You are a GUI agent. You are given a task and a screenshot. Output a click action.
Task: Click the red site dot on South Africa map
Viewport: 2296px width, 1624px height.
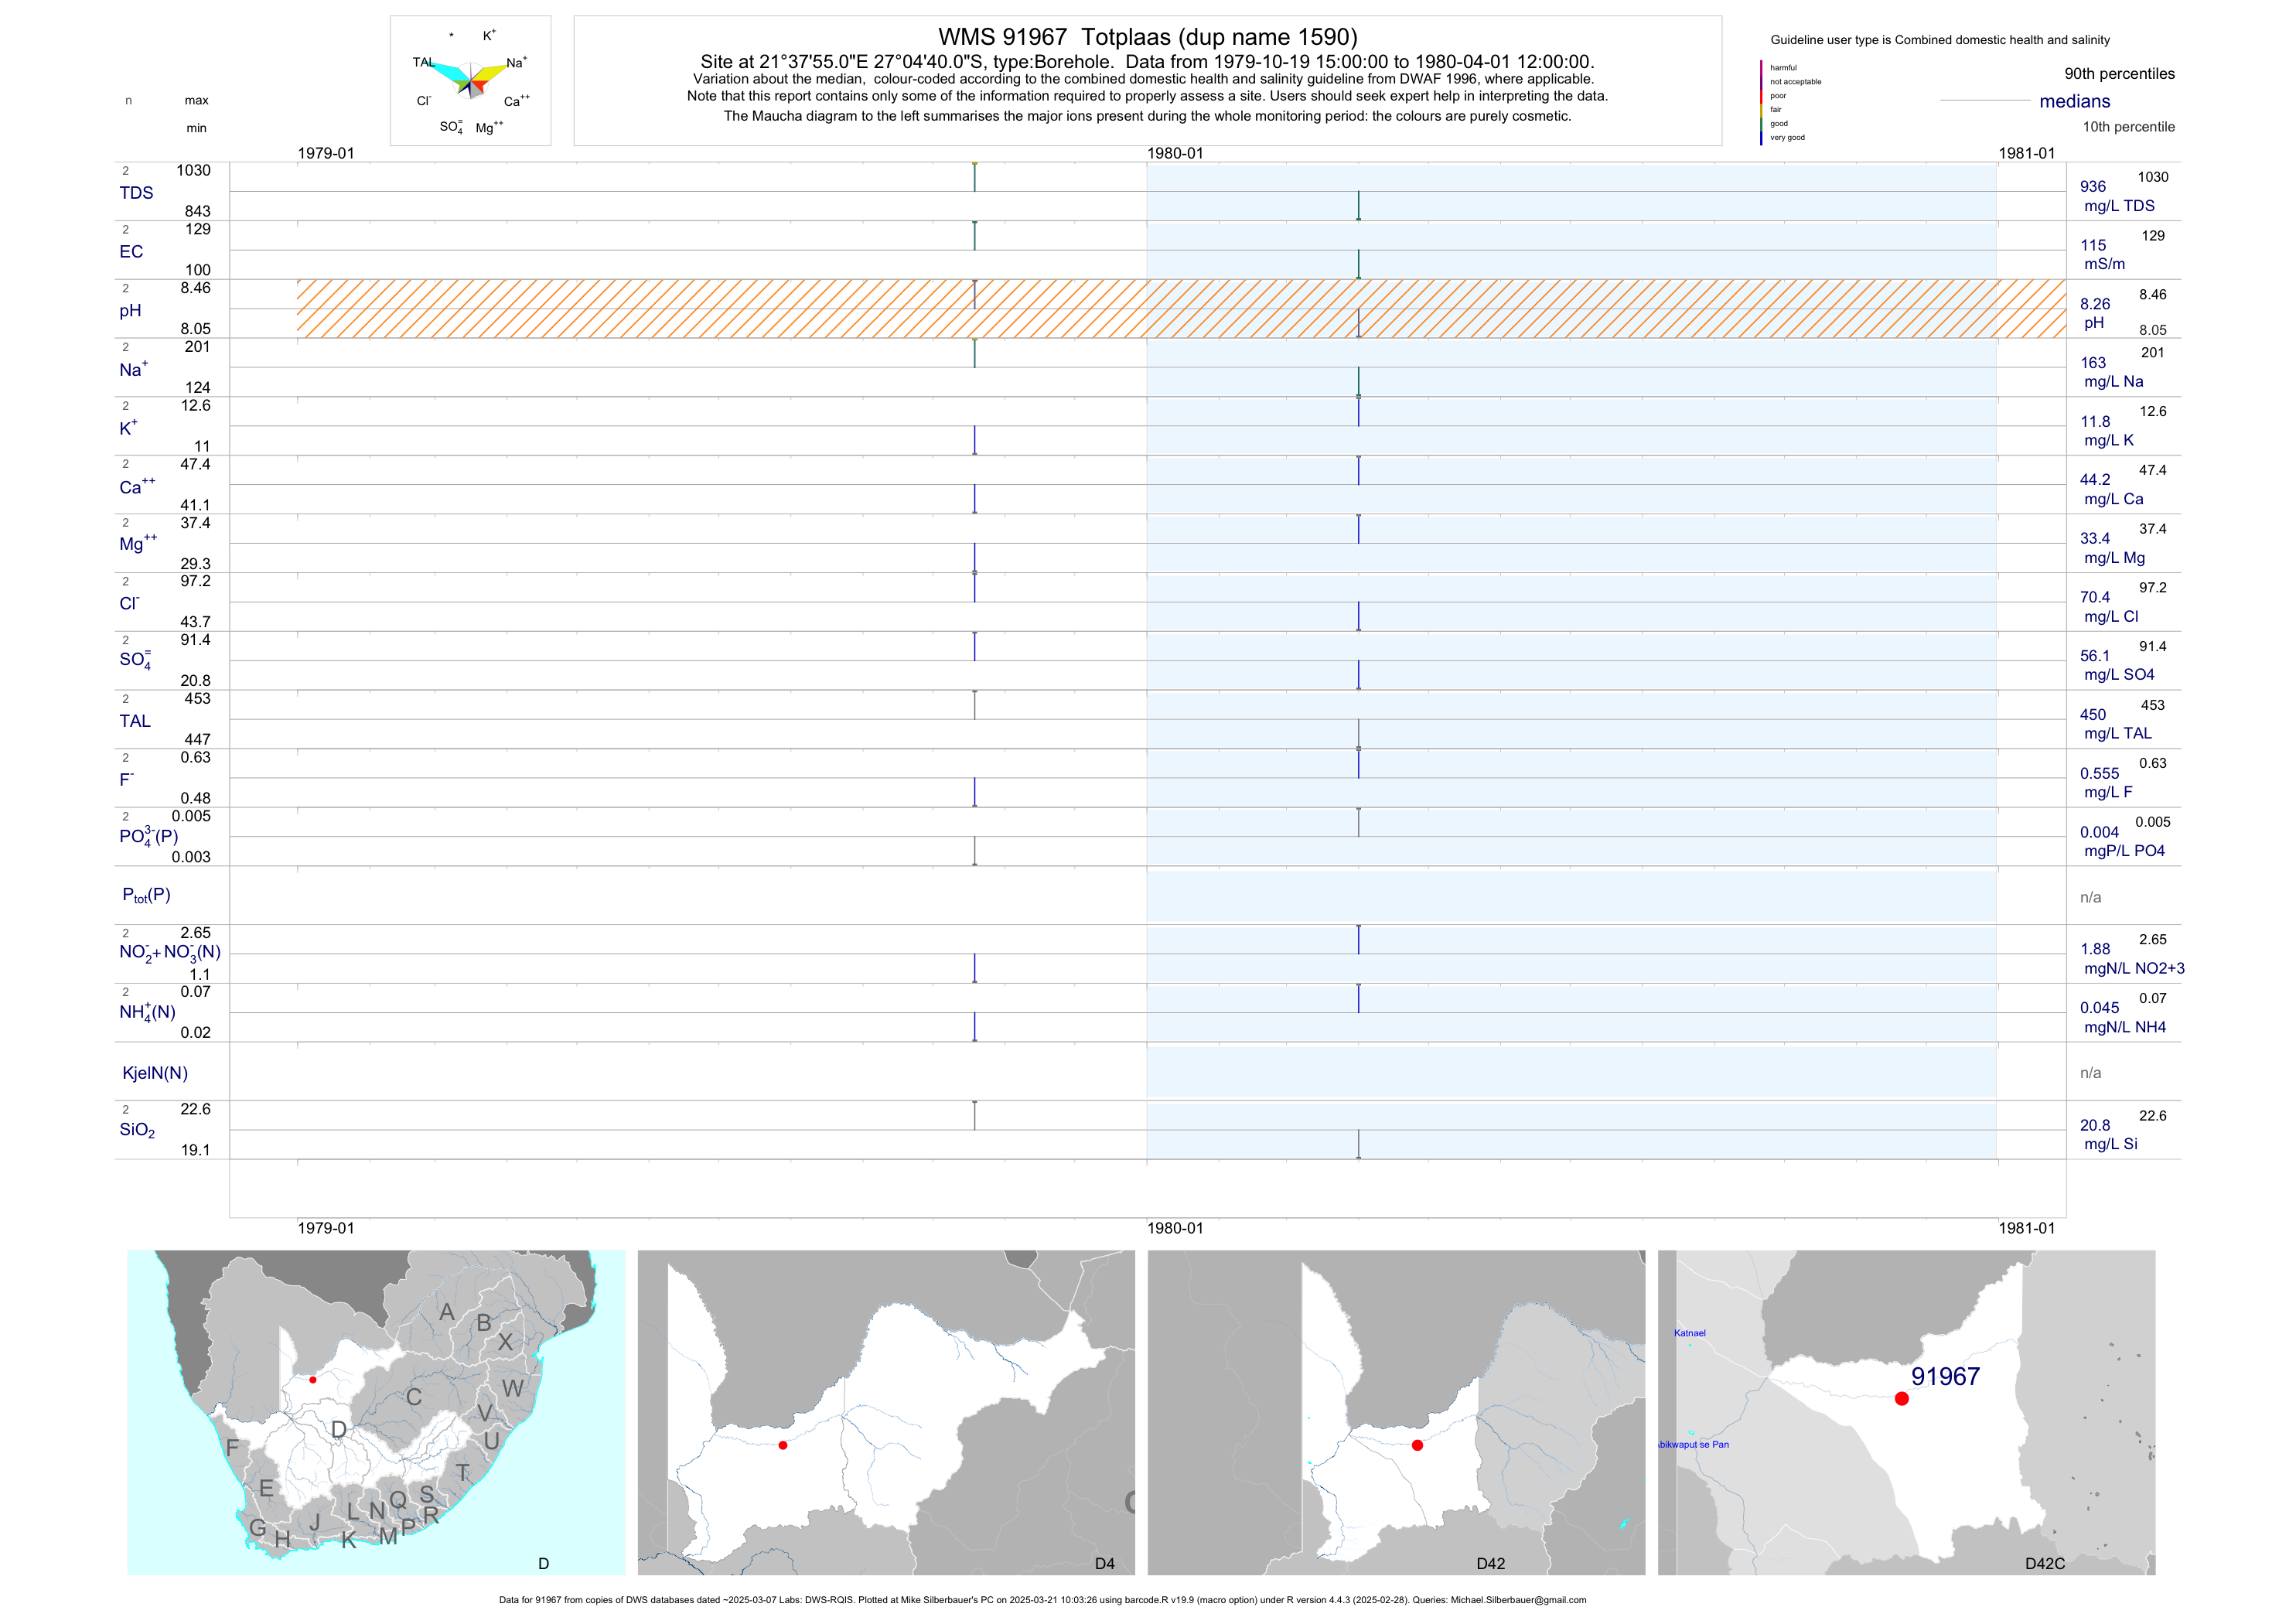(x=313, y=1380)
